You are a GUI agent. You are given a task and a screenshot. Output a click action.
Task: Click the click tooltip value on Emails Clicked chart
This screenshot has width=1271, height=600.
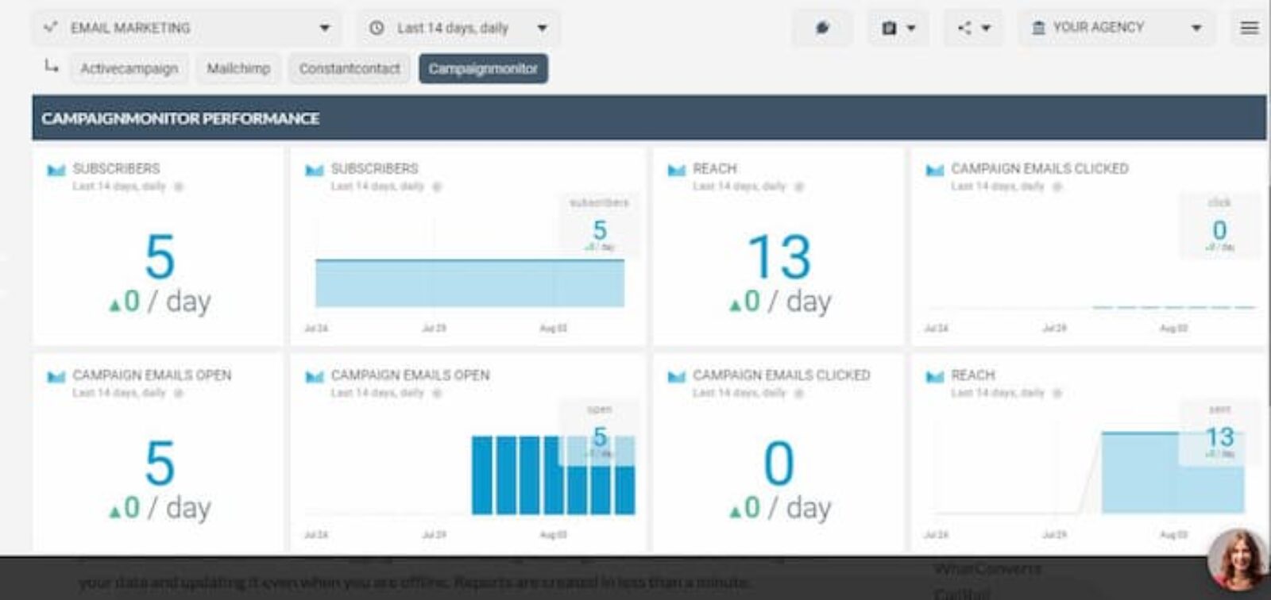tap(1219, 230)
